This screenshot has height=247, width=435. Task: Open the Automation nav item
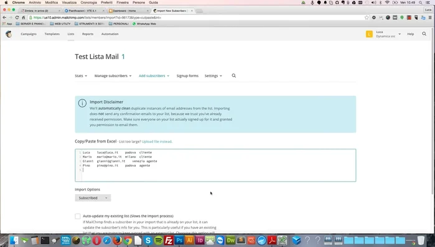click(x=110, y=34)
